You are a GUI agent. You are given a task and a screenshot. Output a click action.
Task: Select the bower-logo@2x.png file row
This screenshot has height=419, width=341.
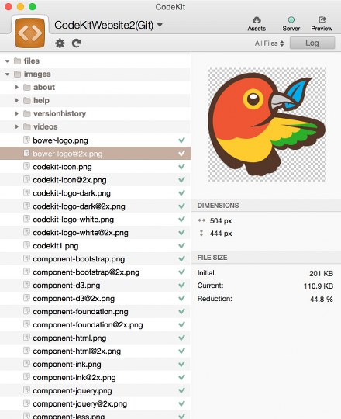point(95,154)
